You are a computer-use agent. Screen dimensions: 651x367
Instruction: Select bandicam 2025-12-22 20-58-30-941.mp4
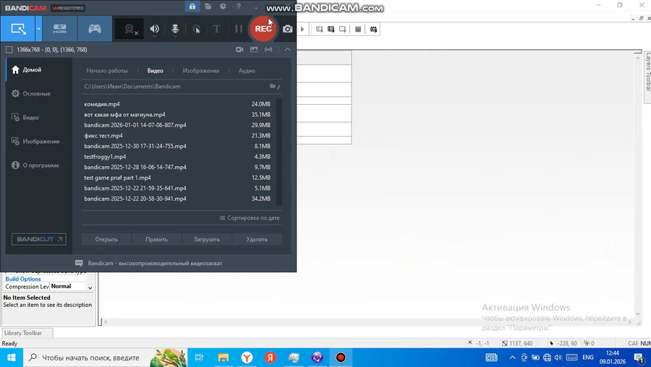click(177, 199)
